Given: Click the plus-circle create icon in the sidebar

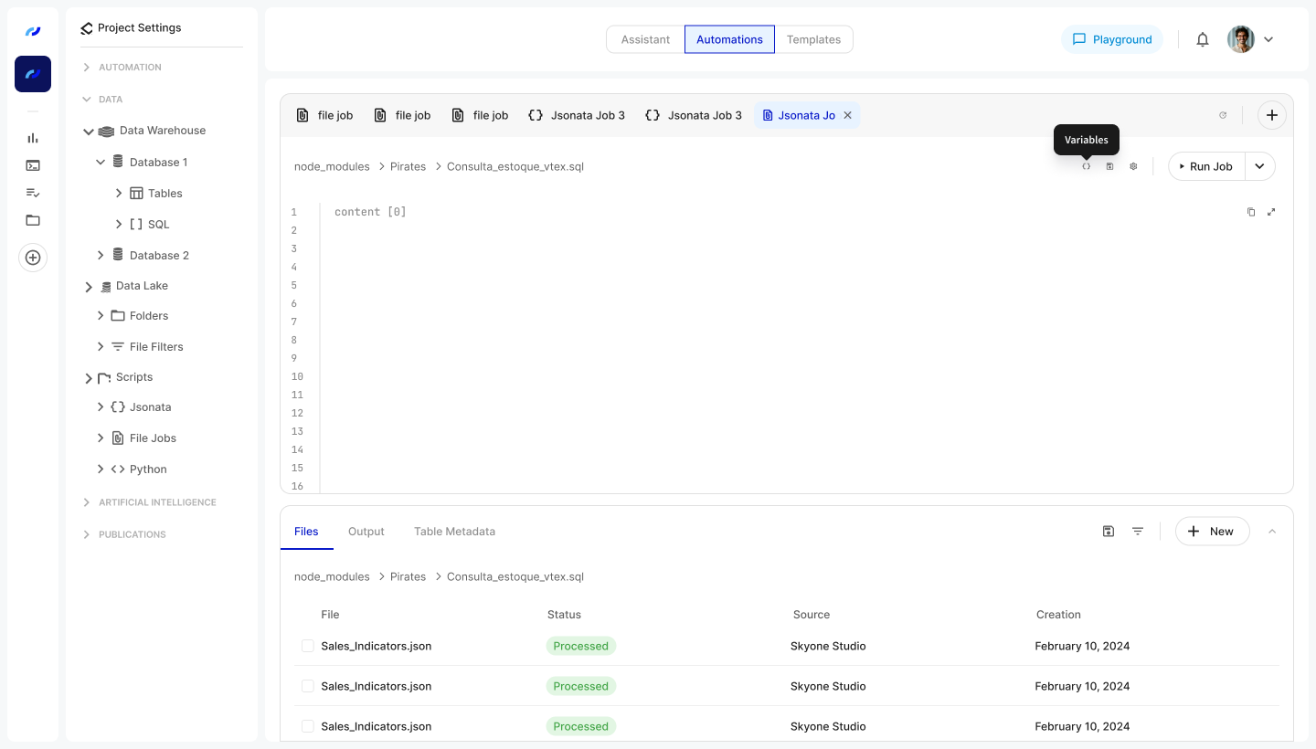Looking at the screenshot, I should pos(33,257).
